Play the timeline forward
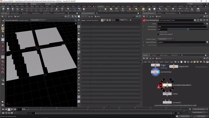This screenshot has height=118, width=209. pyautogui.click(x=12, y=109)
